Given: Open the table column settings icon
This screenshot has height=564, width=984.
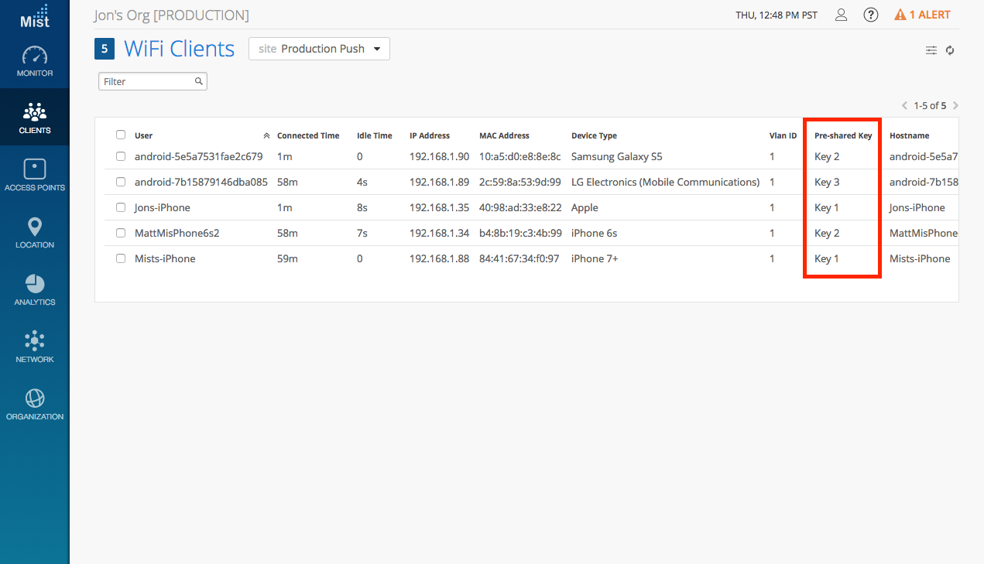Looking at the screenshot, I should tap(931, 50).
